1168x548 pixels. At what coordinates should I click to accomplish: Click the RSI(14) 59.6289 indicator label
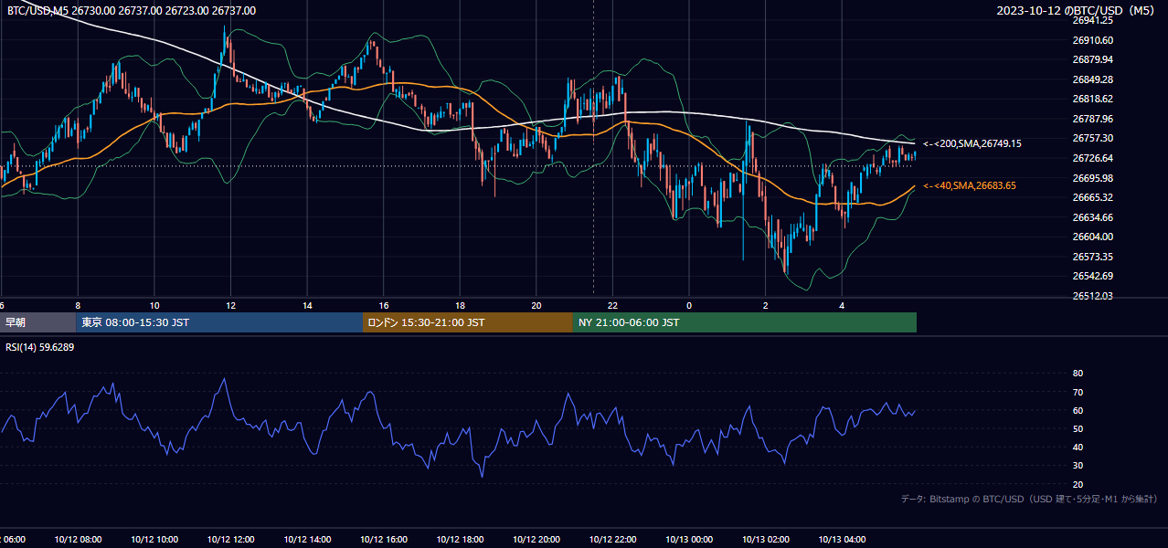[x=40, y=347]
